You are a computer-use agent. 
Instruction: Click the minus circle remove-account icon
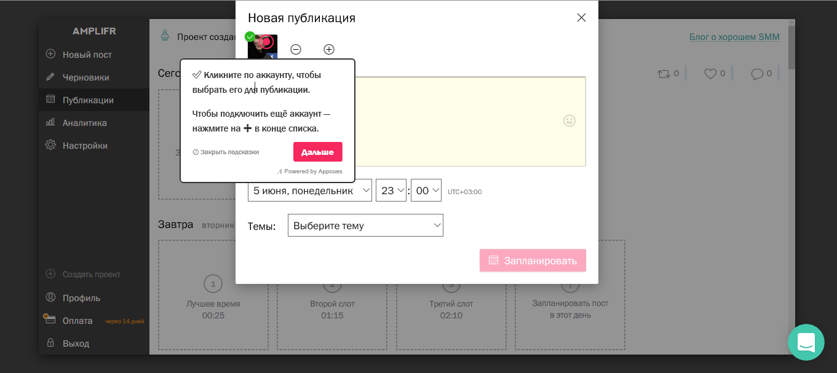pyautogui.click(x=296, y=49)
